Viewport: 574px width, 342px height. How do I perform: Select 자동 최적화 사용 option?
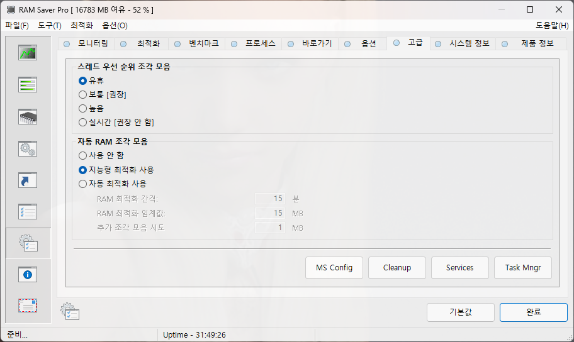(113, 184)
